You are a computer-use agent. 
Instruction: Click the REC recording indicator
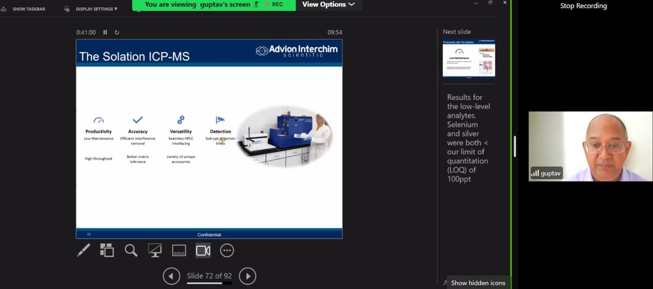tap(274, 4)
